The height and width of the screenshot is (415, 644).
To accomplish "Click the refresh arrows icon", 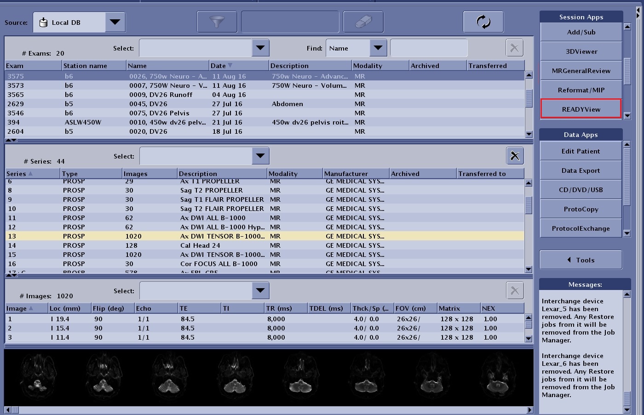I will click(x=483, y=22).
